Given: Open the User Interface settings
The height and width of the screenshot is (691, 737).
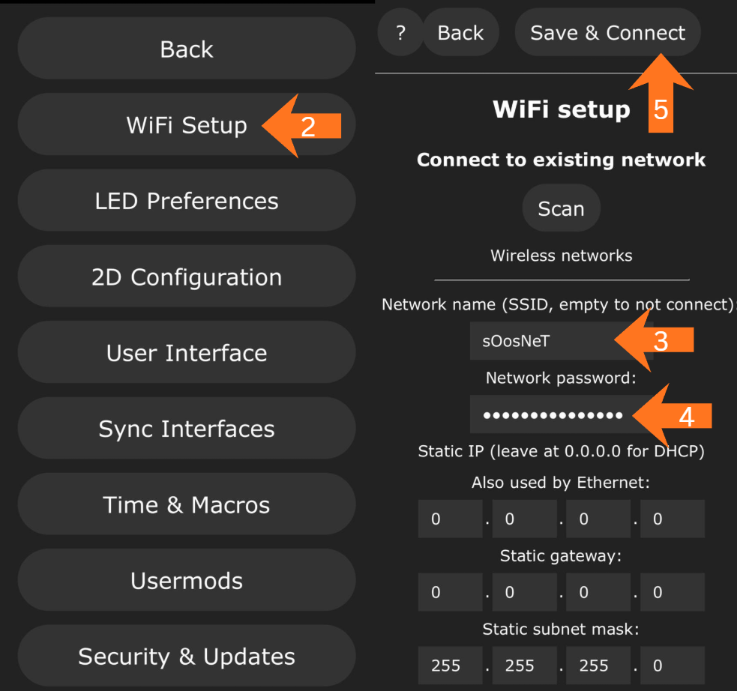Looking at the screenshot, I should [x=186, y=353].
